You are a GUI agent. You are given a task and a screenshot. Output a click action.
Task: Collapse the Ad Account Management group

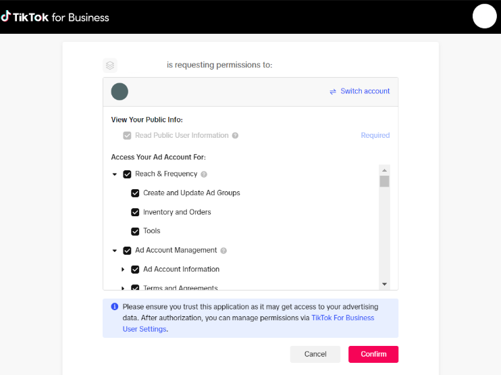point(115,251)
